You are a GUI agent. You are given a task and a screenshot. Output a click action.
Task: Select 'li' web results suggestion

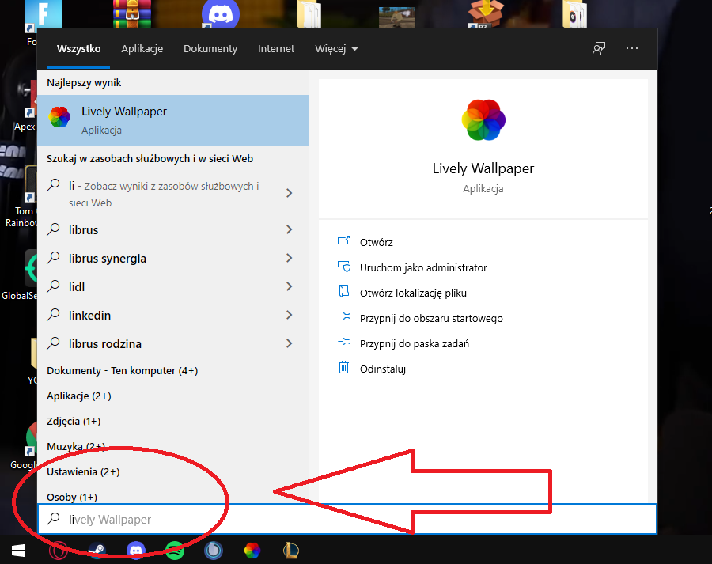(173, 194)
